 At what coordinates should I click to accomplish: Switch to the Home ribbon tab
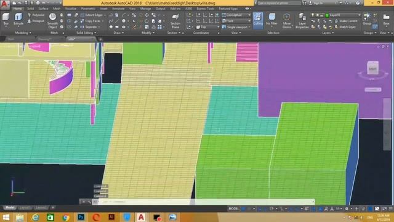(x=17, y=9)
